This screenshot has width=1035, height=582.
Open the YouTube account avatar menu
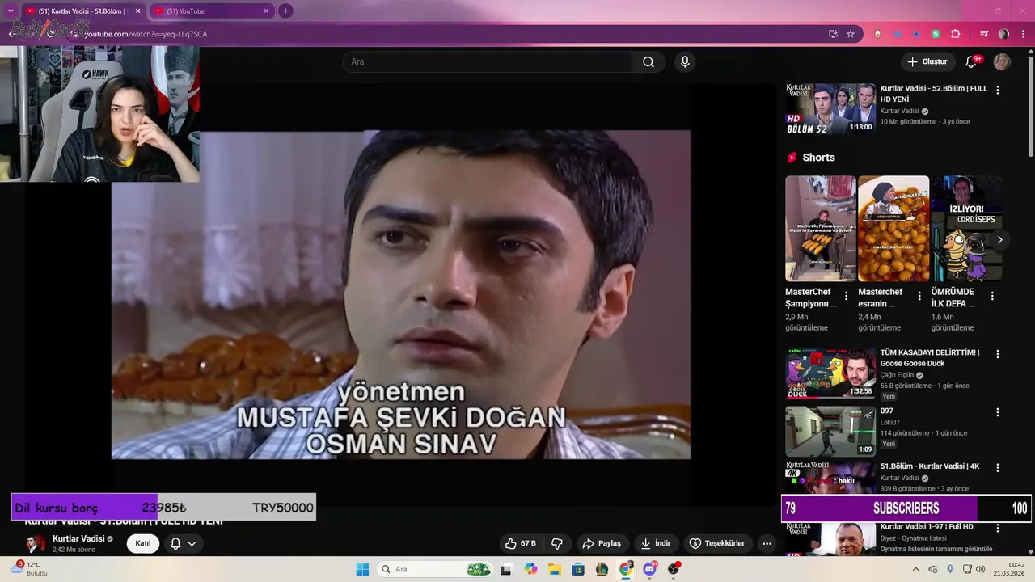(1002, 62)
